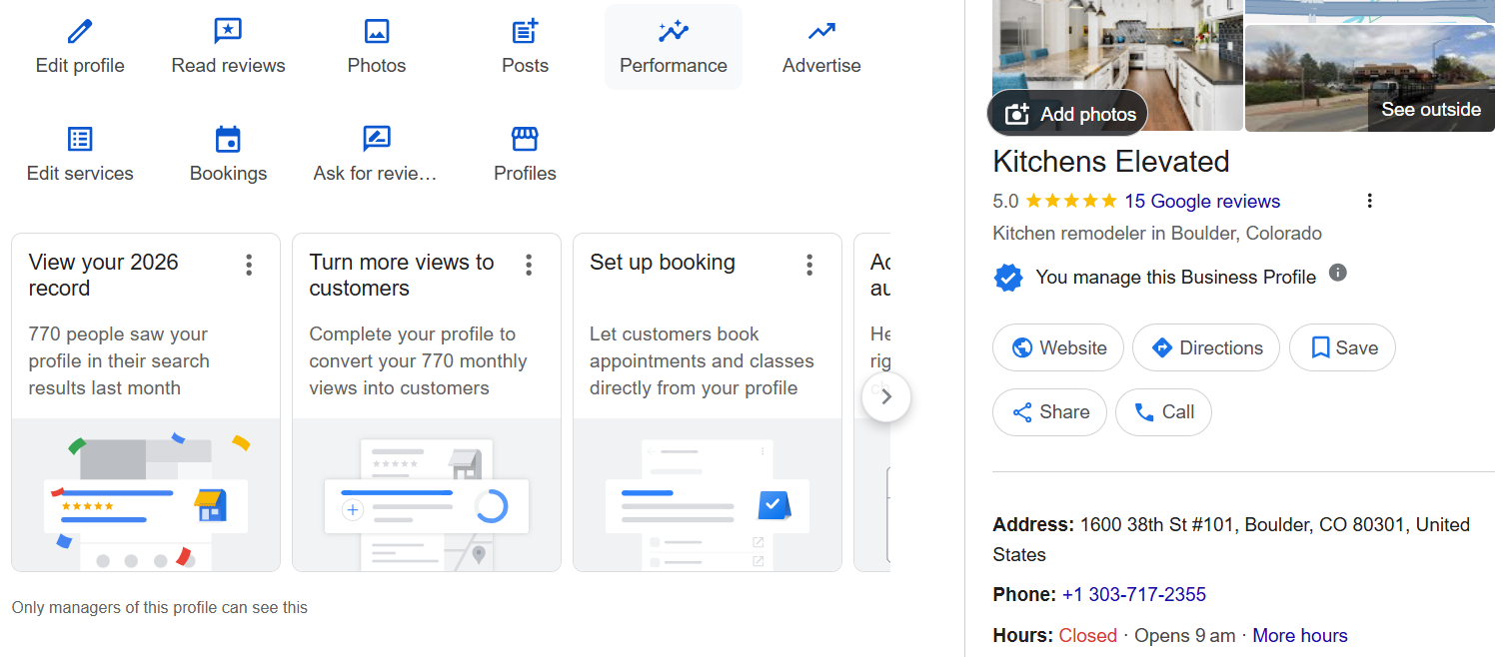Viewport: 1512px width, 657px height.
Task: Click See outside street view thumbnail
Action: click(x=1369, y=78)
